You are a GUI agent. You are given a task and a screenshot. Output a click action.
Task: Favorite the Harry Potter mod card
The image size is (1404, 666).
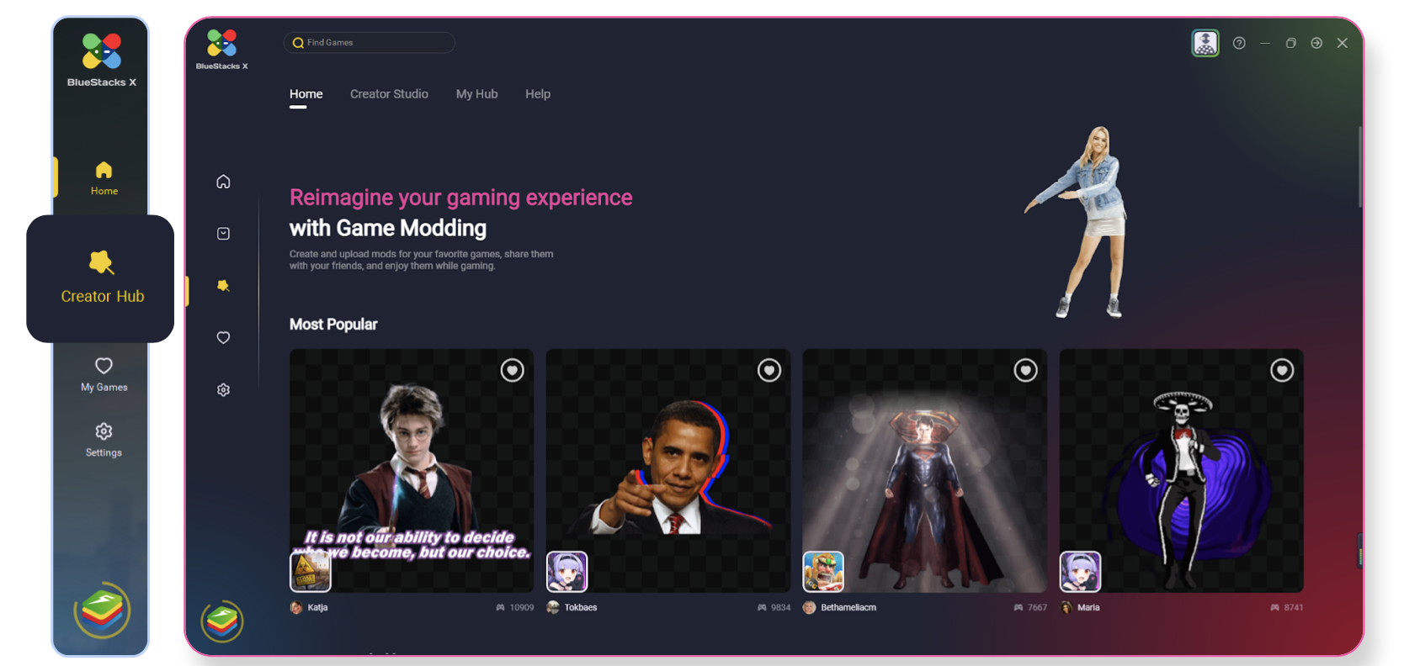512,370
